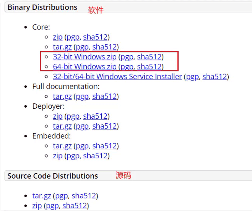Select the Binary Distributions heading
Viewport: 252px width, 211px height.
click(x=42, y=8)
